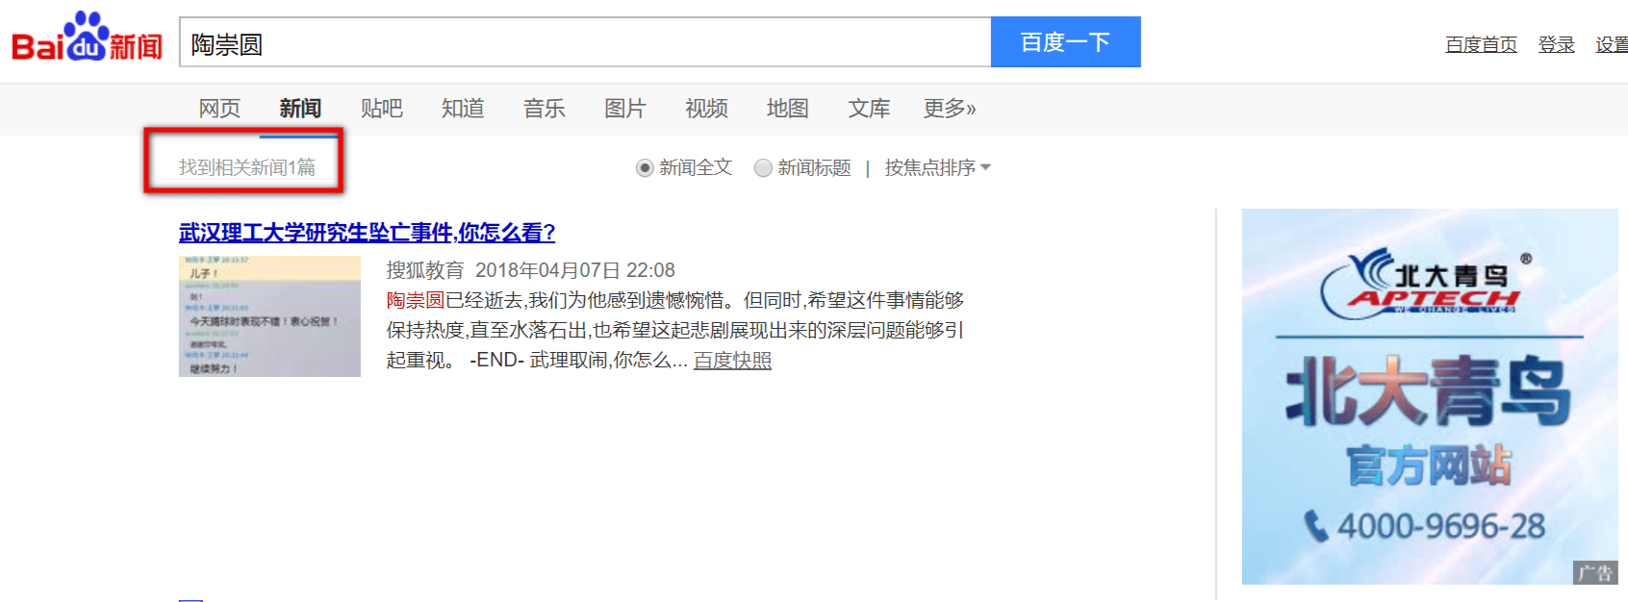Select the 新闻全文 radio button
The width and height of the screenshot is (1628, 602).
(645, 168)
